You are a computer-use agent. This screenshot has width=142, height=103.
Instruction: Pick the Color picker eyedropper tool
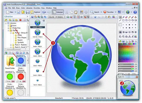(123, 17)
